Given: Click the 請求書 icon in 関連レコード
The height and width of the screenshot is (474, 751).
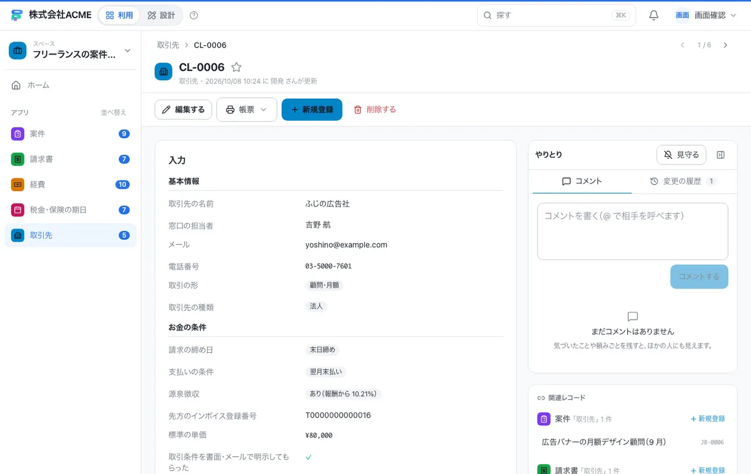Looking at the screenshot, I should coord(544,470).
